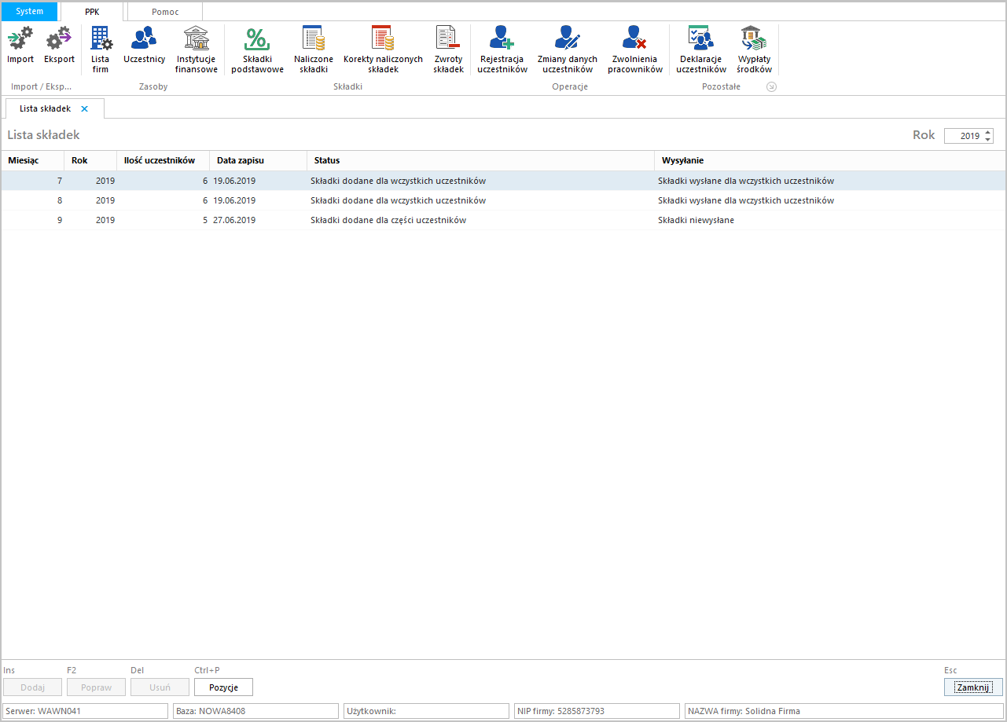
Task: Close the Lista składek tab
Action: (84, 108)
